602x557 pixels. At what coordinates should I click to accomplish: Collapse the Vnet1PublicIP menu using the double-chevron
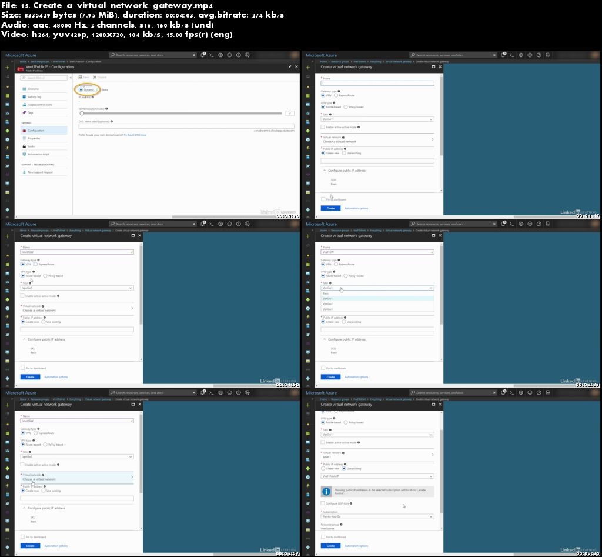click(x=71, y=78)
